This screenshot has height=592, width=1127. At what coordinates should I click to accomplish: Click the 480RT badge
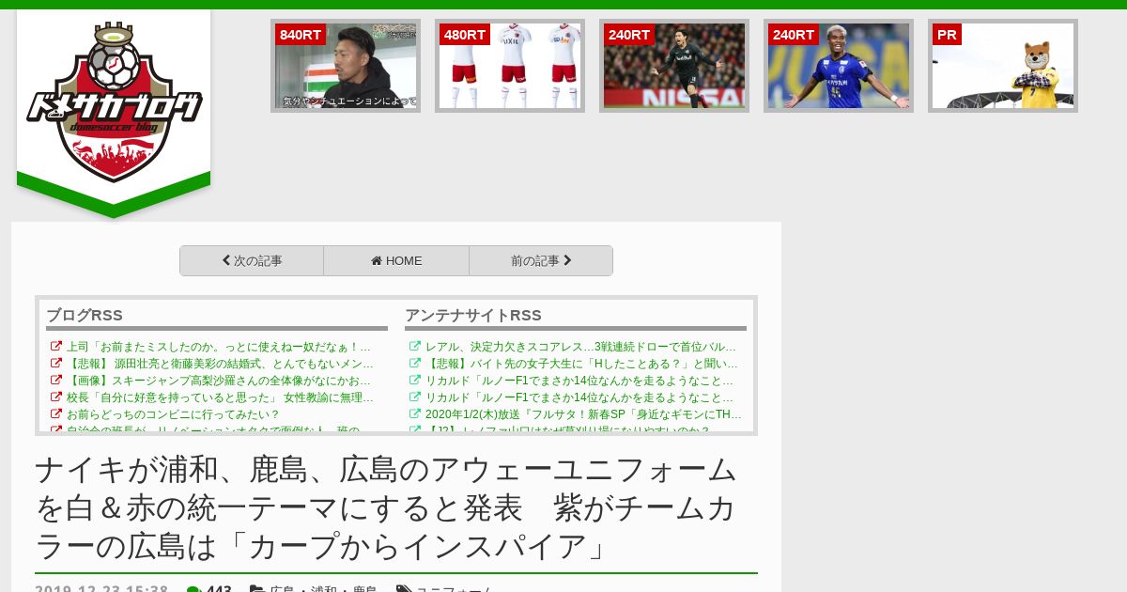465,35
